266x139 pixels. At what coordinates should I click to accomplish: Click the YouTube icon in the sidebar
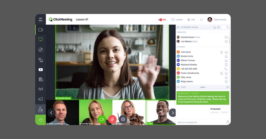point(41,69)
